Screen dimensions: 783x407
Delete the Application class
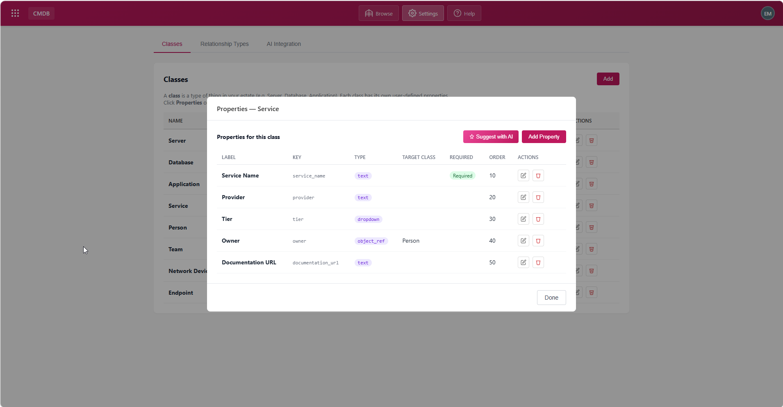(592, 184)
